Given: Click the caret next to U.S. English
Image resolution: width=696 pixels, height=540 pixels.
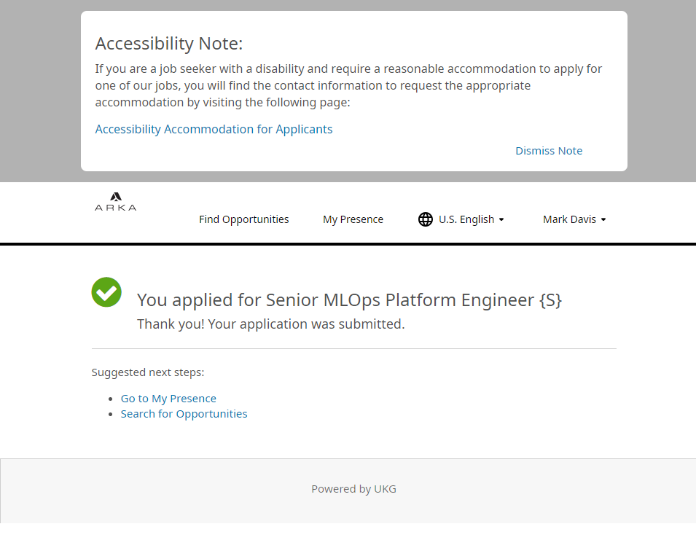Looking at the screenshot, I should point(501,220).
